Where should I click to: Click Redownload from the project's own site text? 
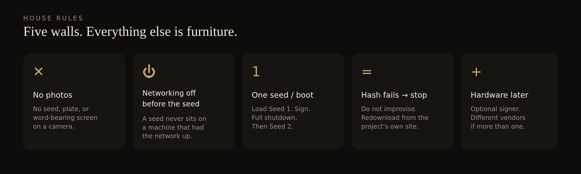(x=395, y=122)
